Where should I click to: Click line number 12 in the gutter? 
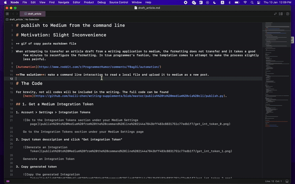pos(11,79)
